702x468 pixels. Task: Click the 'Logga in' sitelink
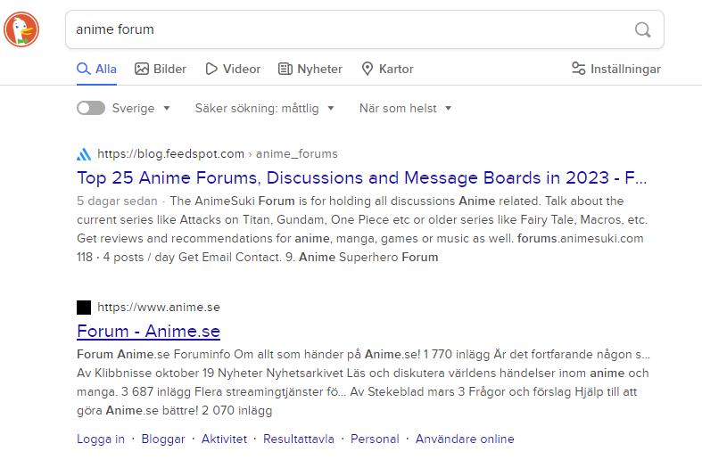(x=101, y=439)
